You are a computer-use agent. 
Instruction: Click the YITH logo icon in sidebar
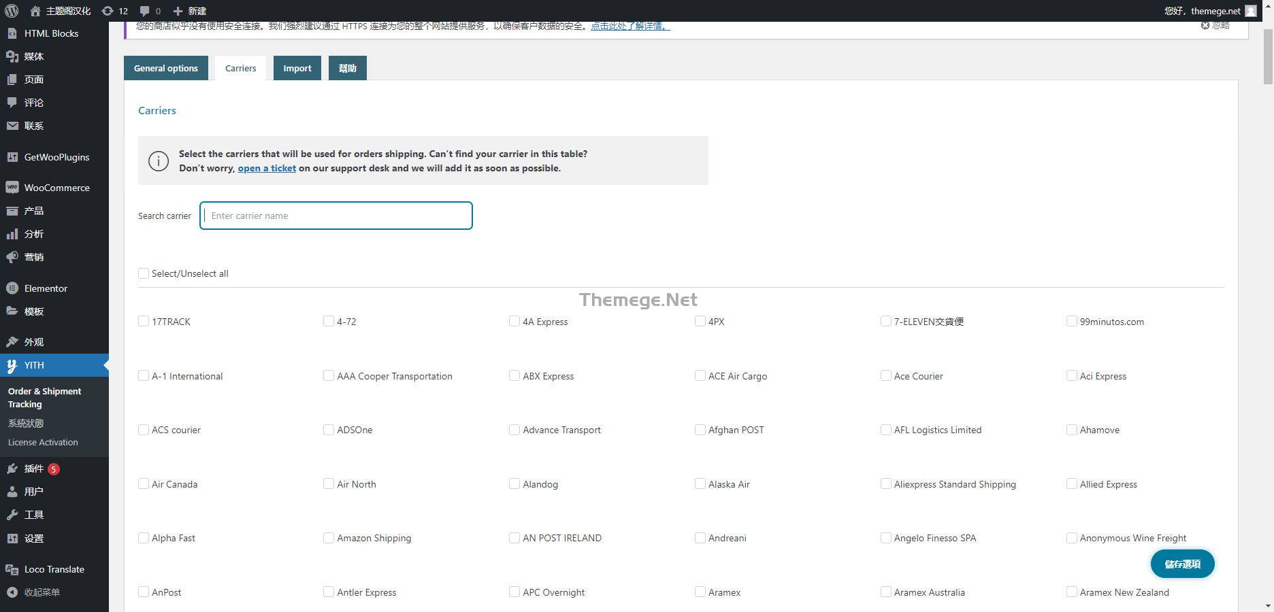pyautogui.click(x=12, y=366)
